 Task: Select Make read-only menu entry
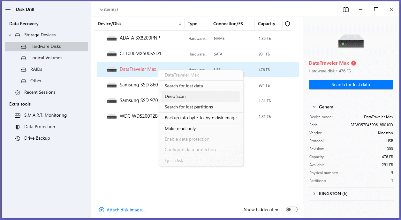pyautogui.click(x=180, y=128)
